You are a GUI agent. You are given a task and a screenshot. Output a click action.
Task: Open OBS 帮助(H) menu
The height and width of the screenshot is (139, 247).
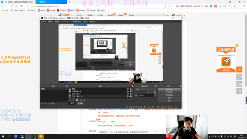(x=92, y=22)
